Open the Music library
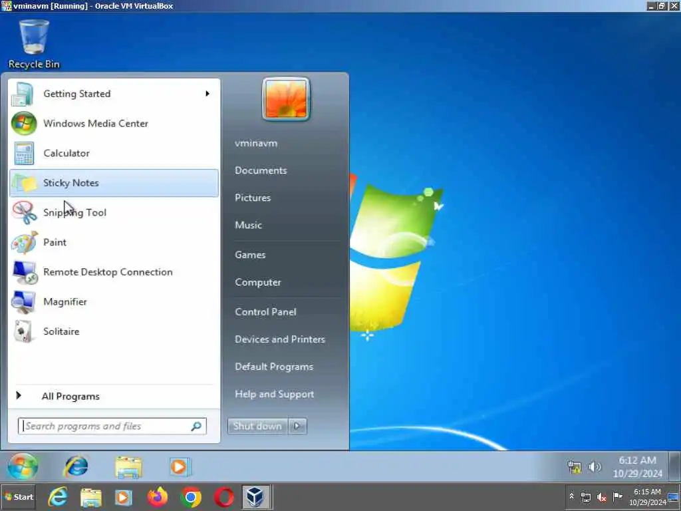The image size is (681, 511). [249, 225]
